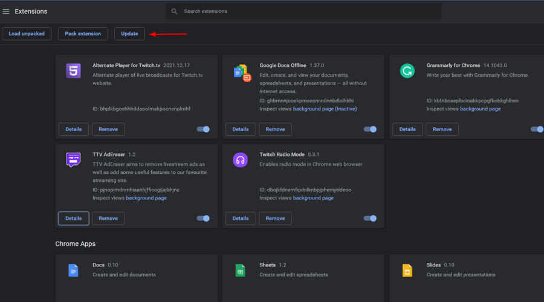This screenshot has height=302, width=544.
Task: Click the TTV AdEraser icon
Action: pyautogui.click(x=73, y=160)
